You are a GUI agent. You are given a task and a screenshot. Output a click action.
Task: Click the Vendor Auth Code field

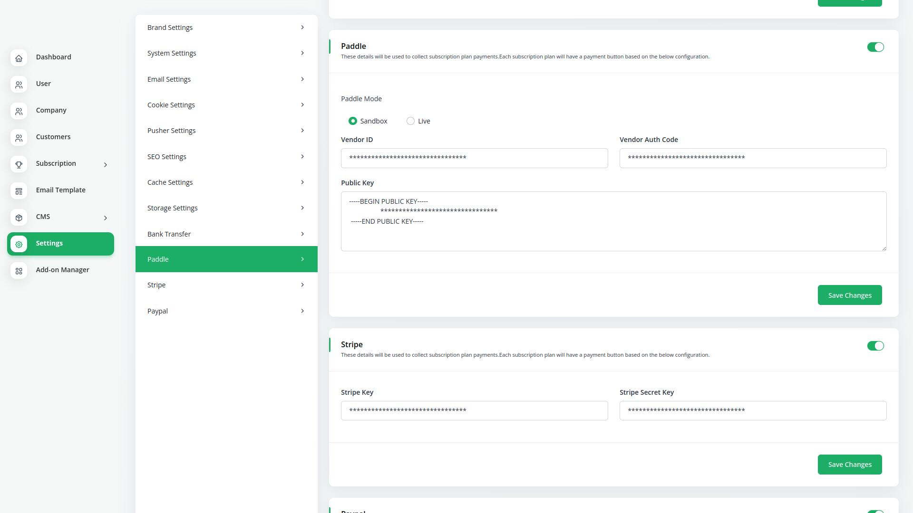tap(752, 158)
